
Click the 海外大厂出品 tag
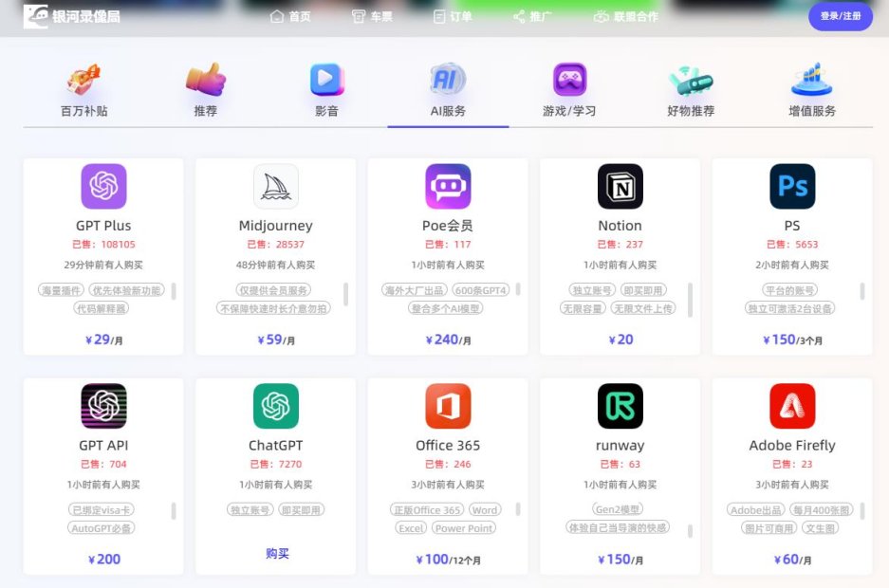click(415, 290)
